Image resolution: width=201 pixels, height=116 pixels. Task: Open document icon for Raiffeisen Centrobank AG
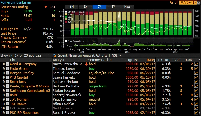7,90
